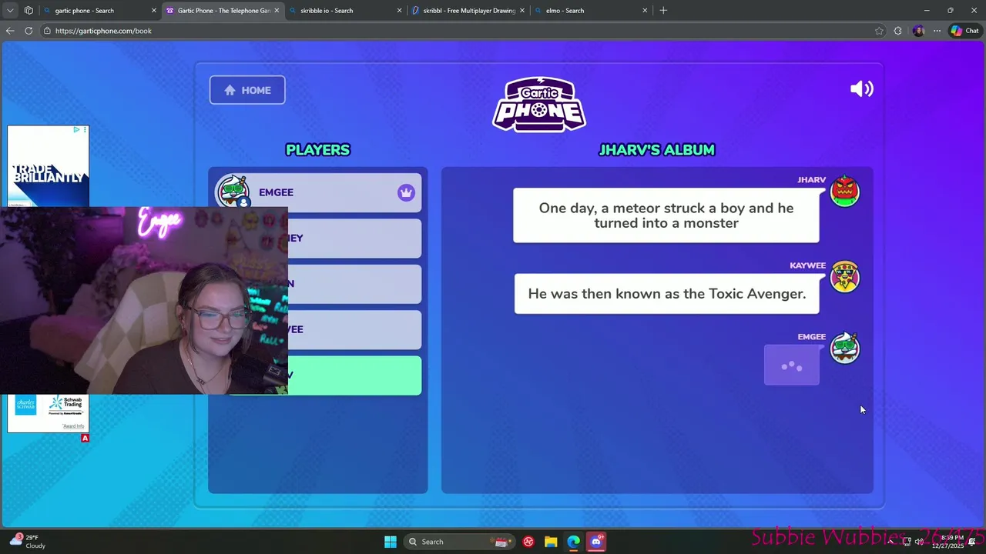
Task: Open Discord from the taskbar
Action: point(595,542)
